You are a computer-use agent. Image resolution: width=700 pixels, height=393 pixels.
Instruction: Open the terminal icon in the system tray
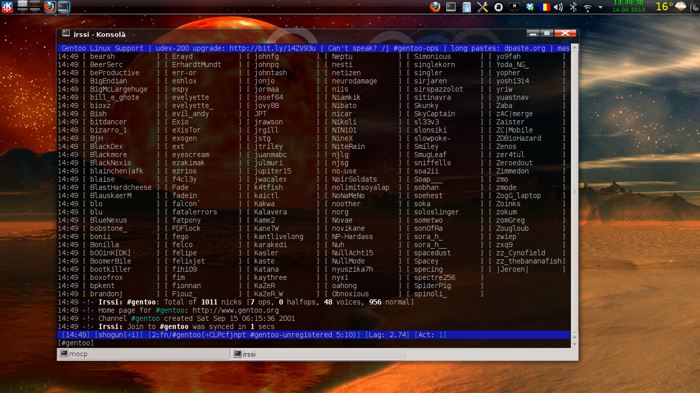tap(450, 7)
